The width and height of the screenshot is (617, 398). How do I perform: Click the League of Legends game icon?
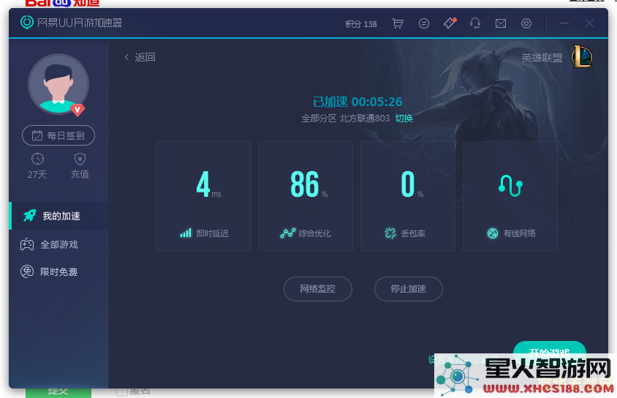click(x=582, y=56)
